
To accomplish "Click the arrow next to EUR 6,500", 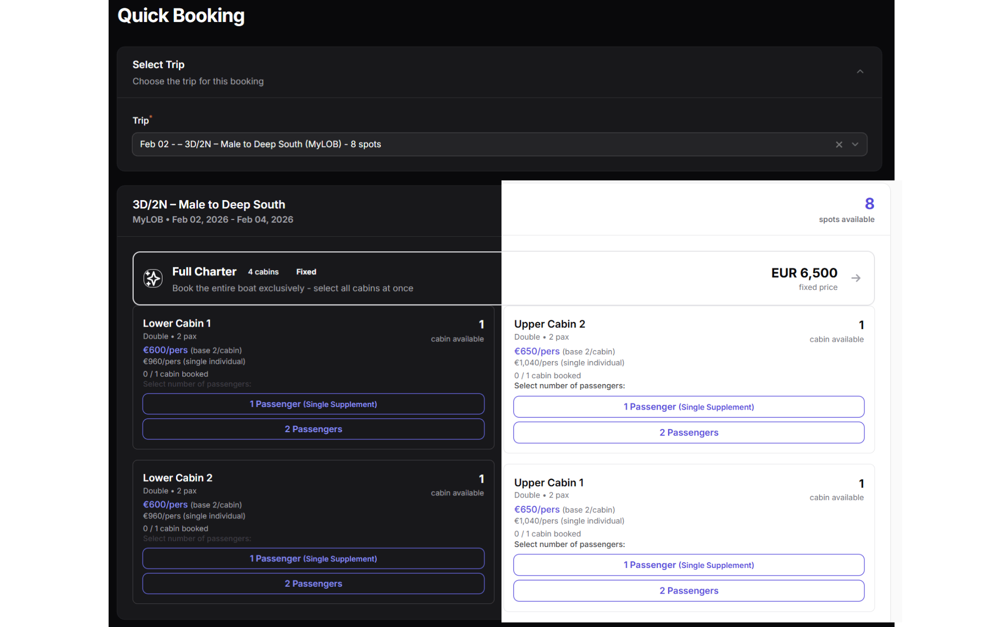I will click(x=856, y=278).
